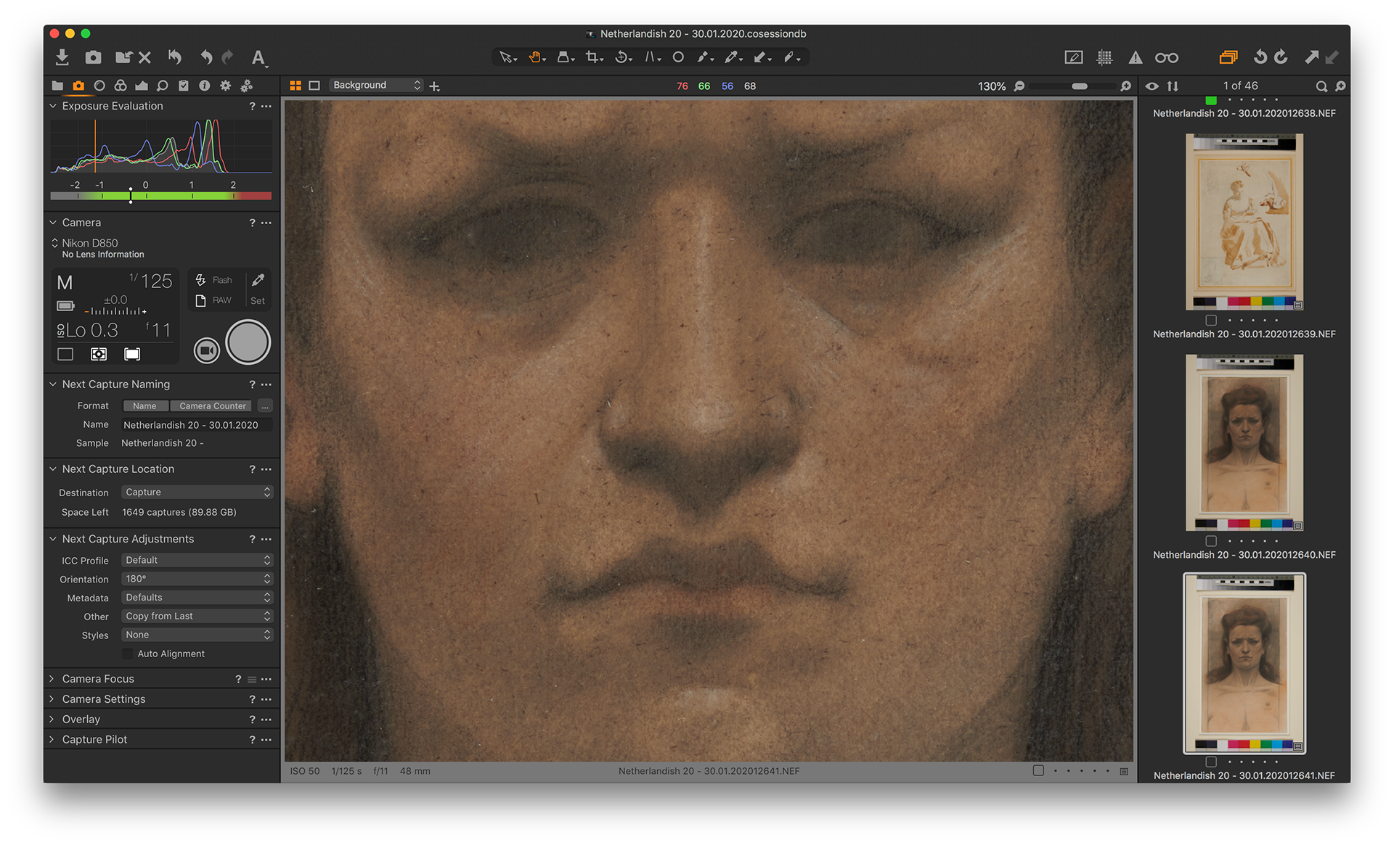Screen dimensions: 1394x845
Task: Click the Move to Selects folder icon
Action: click(x=123, y=57)
